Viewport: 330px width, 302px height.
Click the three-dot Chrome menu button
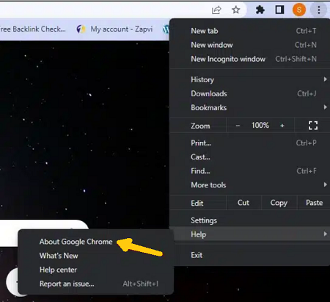coord(319,10)
